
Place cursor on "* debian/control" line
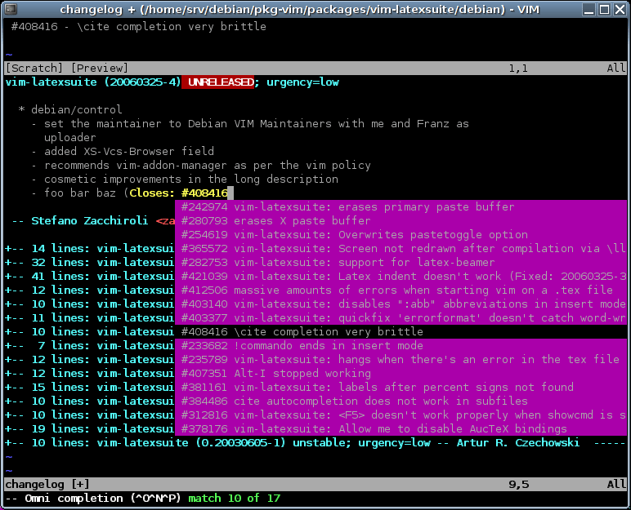(70, 109)
